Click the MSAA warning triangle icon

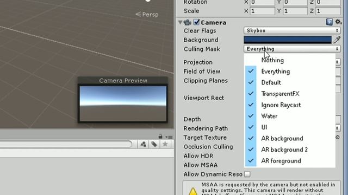coord(193,191)
